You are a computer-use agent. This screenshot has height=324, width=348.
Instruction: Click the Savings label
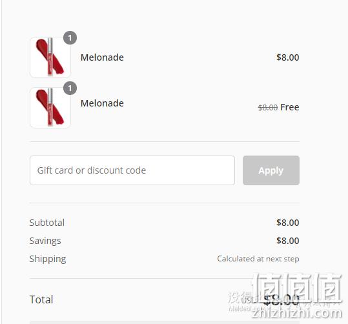[45, 241]
